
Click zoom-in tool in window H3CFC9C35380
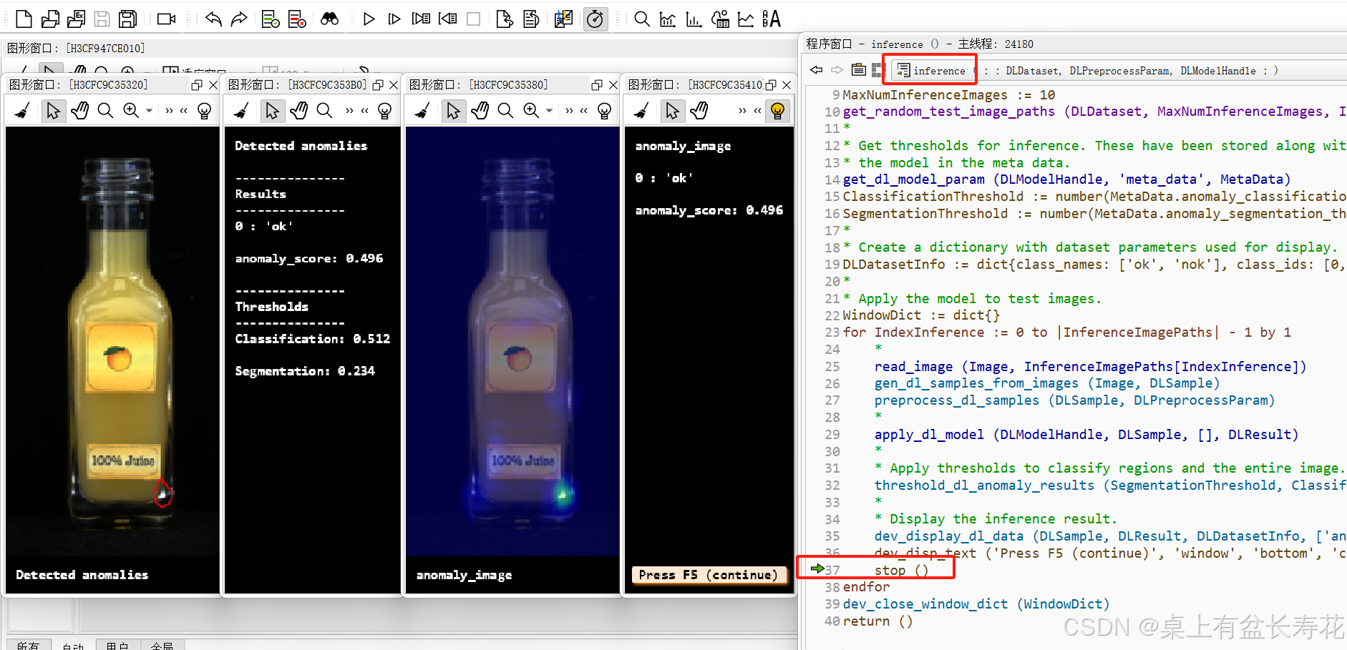[x=531, y=111]
